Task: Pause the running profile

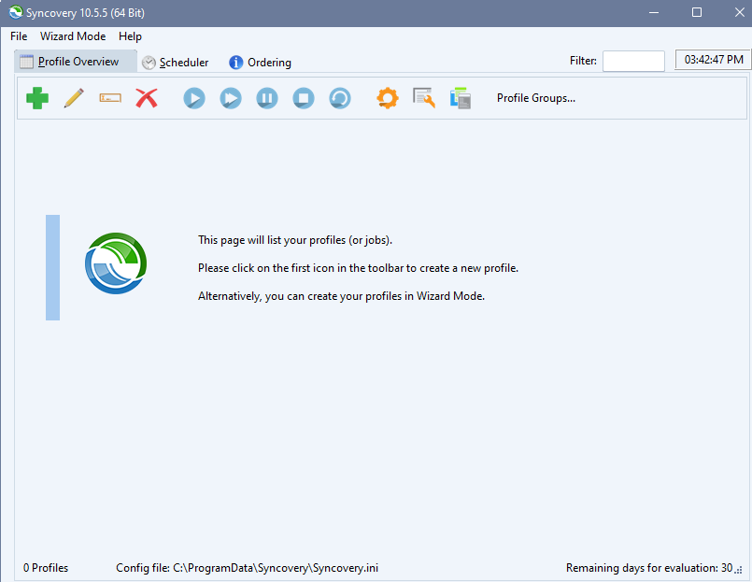Action: pyautogui.click(x=267, y=98)
